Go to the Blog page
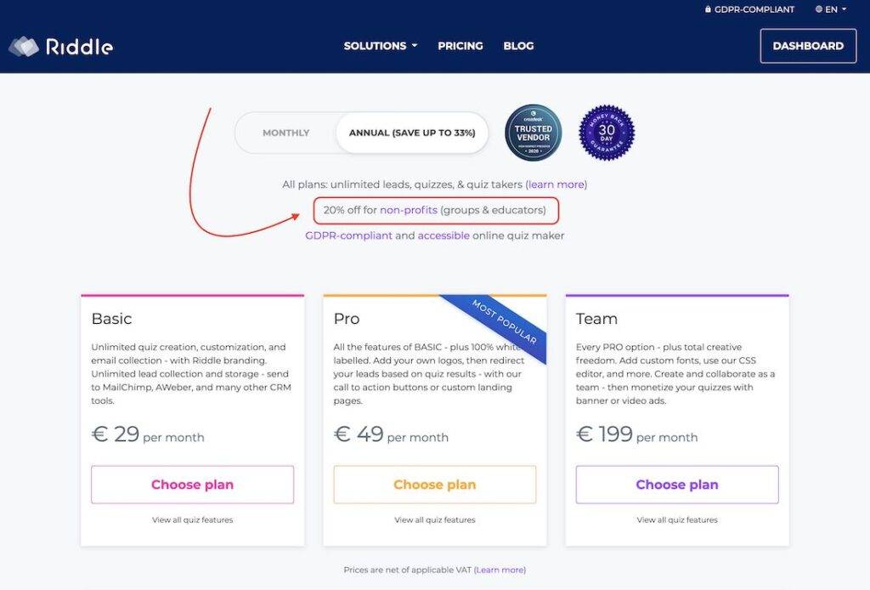This screenshot has height=590, width=870. tap(518, 46)
